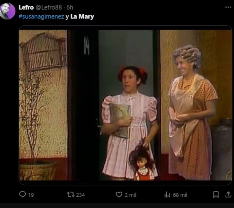
Task: Open the three-dot more options menu
Action: [228, 7]
